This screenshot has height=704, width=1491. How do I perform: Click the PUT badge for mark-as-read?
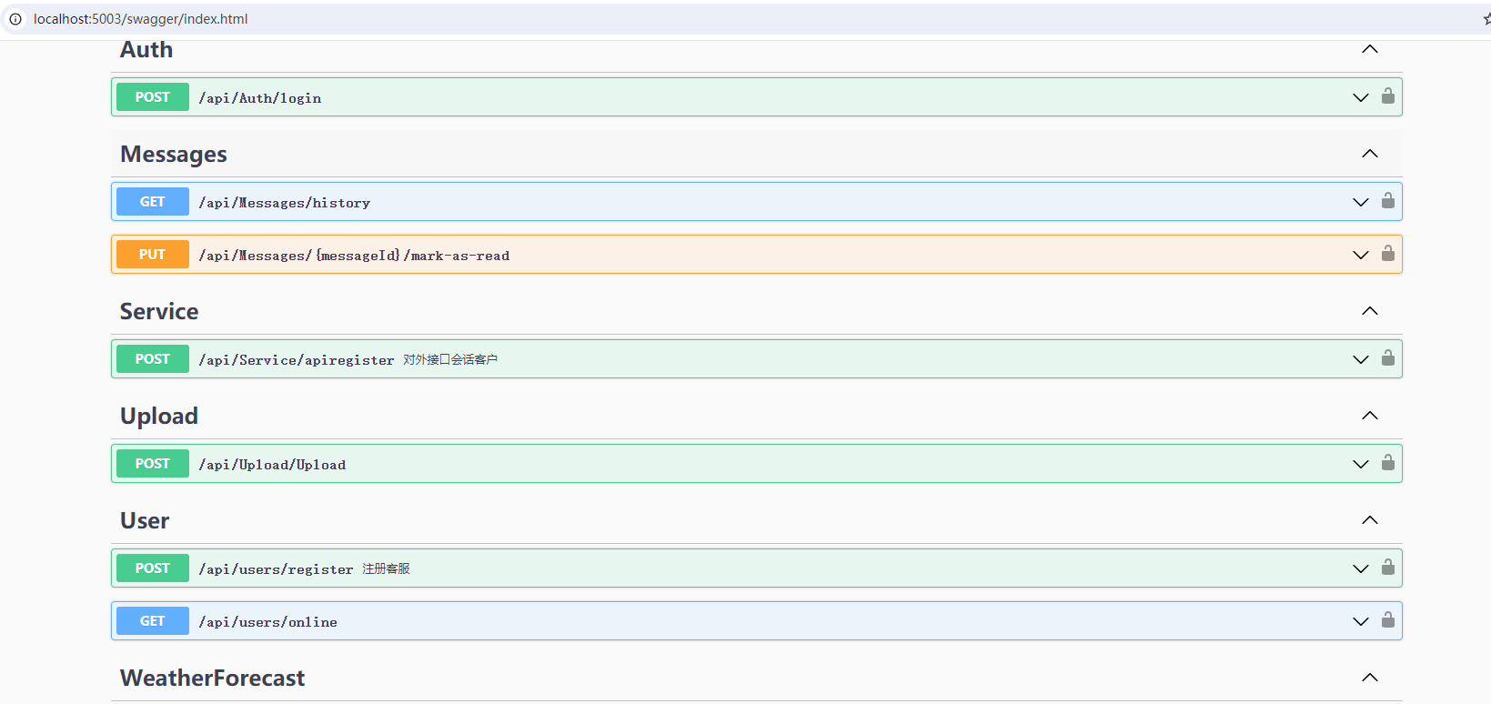pyautogui.click(x=153, y=255)
